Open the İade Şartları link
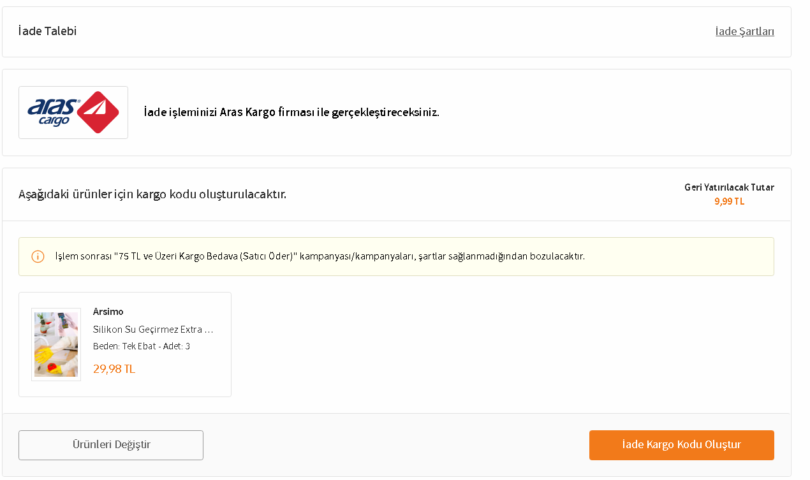Viewport: 810px width, 480px height. click(x=744, y=31)
